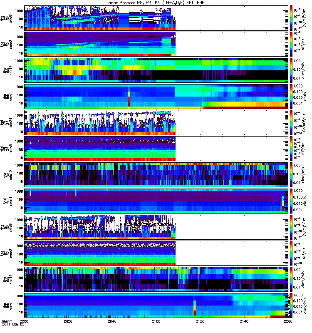Screen dimensions: 312x333
Task: Select the thd fff 32 scm3 spectrogram panel
Action: (156, 149)
